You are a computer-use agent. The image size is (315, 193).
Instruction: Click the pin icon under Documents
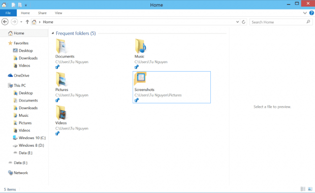tap(57, 67)
